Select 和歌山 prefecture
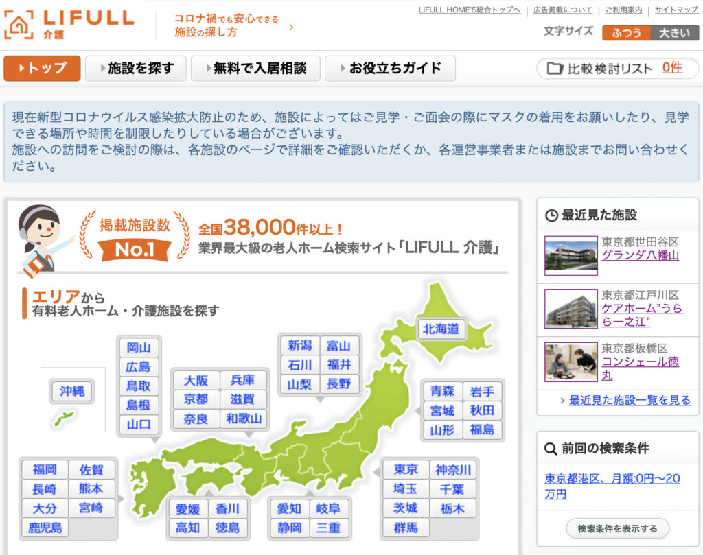This screenshot has height=555, width=703. (243, 418)
